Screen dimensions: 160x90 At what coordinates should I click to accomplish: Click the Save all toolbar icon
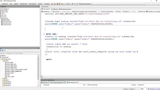pyautogui.click(x=59, y=4)
